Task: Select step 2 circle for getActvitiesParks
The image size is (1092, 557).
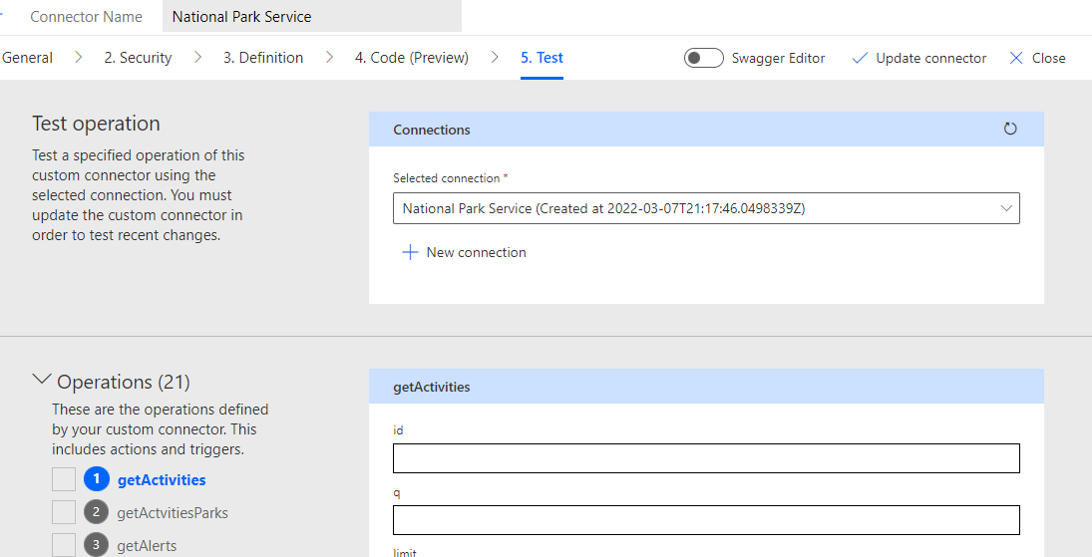Action: [96, 512]
